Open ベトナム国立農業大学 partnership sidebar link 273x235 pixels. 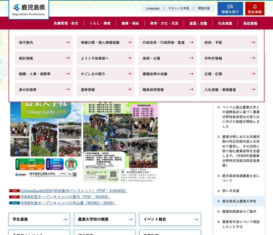point(241,117)
